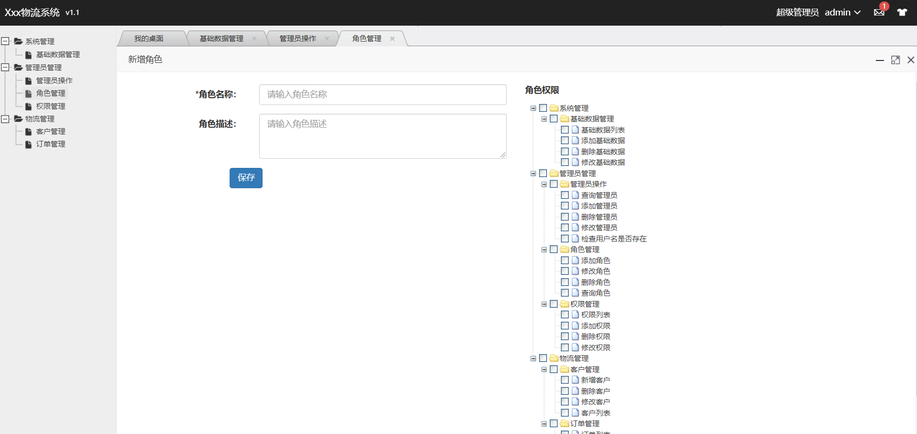
Task: Click the t-shirt skin theme icon
Action: pos(901,13)
